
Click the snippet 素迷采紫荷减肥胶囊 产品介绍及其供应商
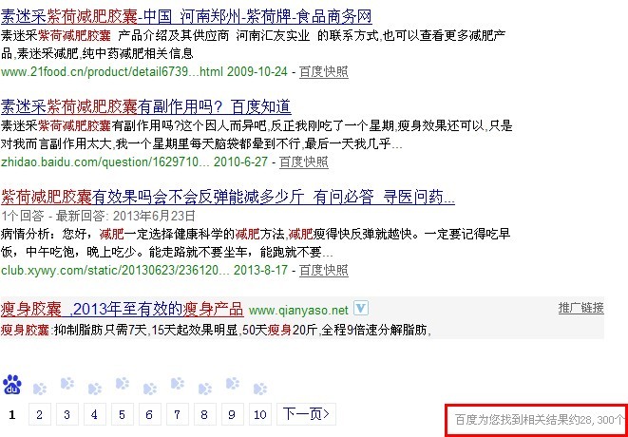(253, 44)
